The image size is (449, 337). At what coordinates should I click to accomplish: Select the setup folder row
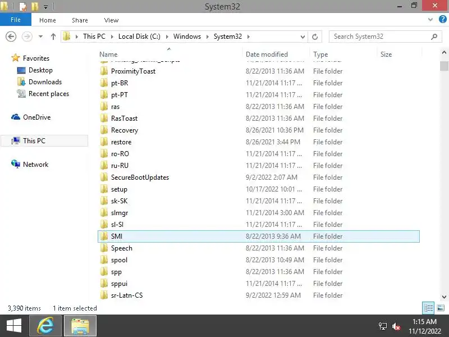(x=259, y=189)
